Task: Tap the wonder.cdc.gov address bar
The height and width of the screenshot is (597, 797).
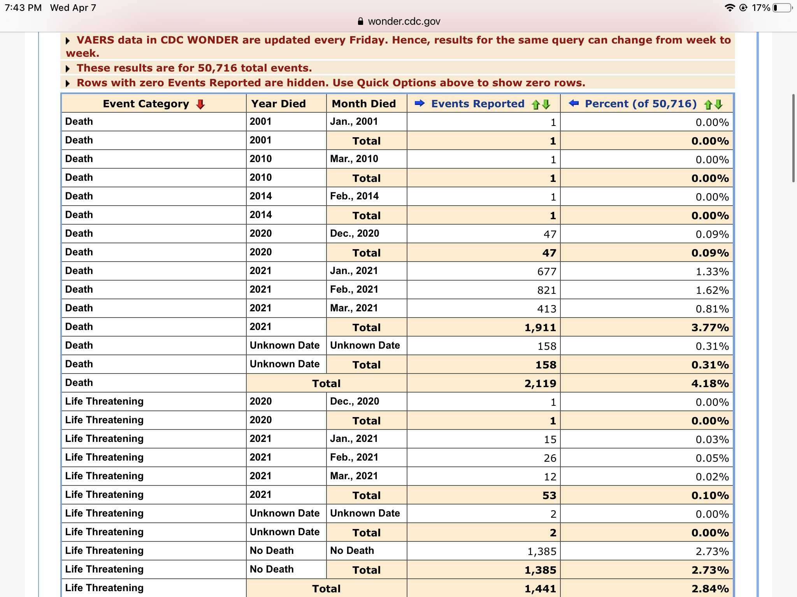Action: pyautogui.click(x=398, y=21)
